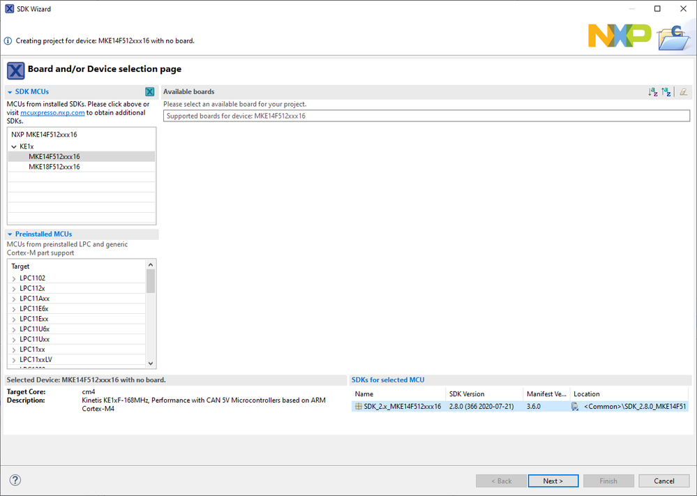Select the LPC1102 target label
The width and height of the screenshot is (697, 496).
pyautogui.click(x=33, y=278)
